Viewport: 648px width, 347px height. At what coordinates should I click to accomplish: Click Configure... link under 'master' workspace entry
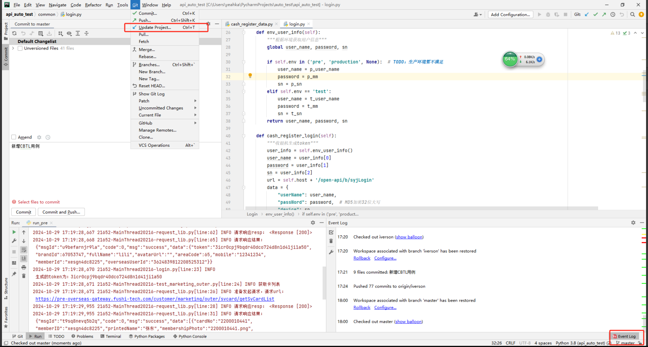pyautogui.click(x=385, y=308)
